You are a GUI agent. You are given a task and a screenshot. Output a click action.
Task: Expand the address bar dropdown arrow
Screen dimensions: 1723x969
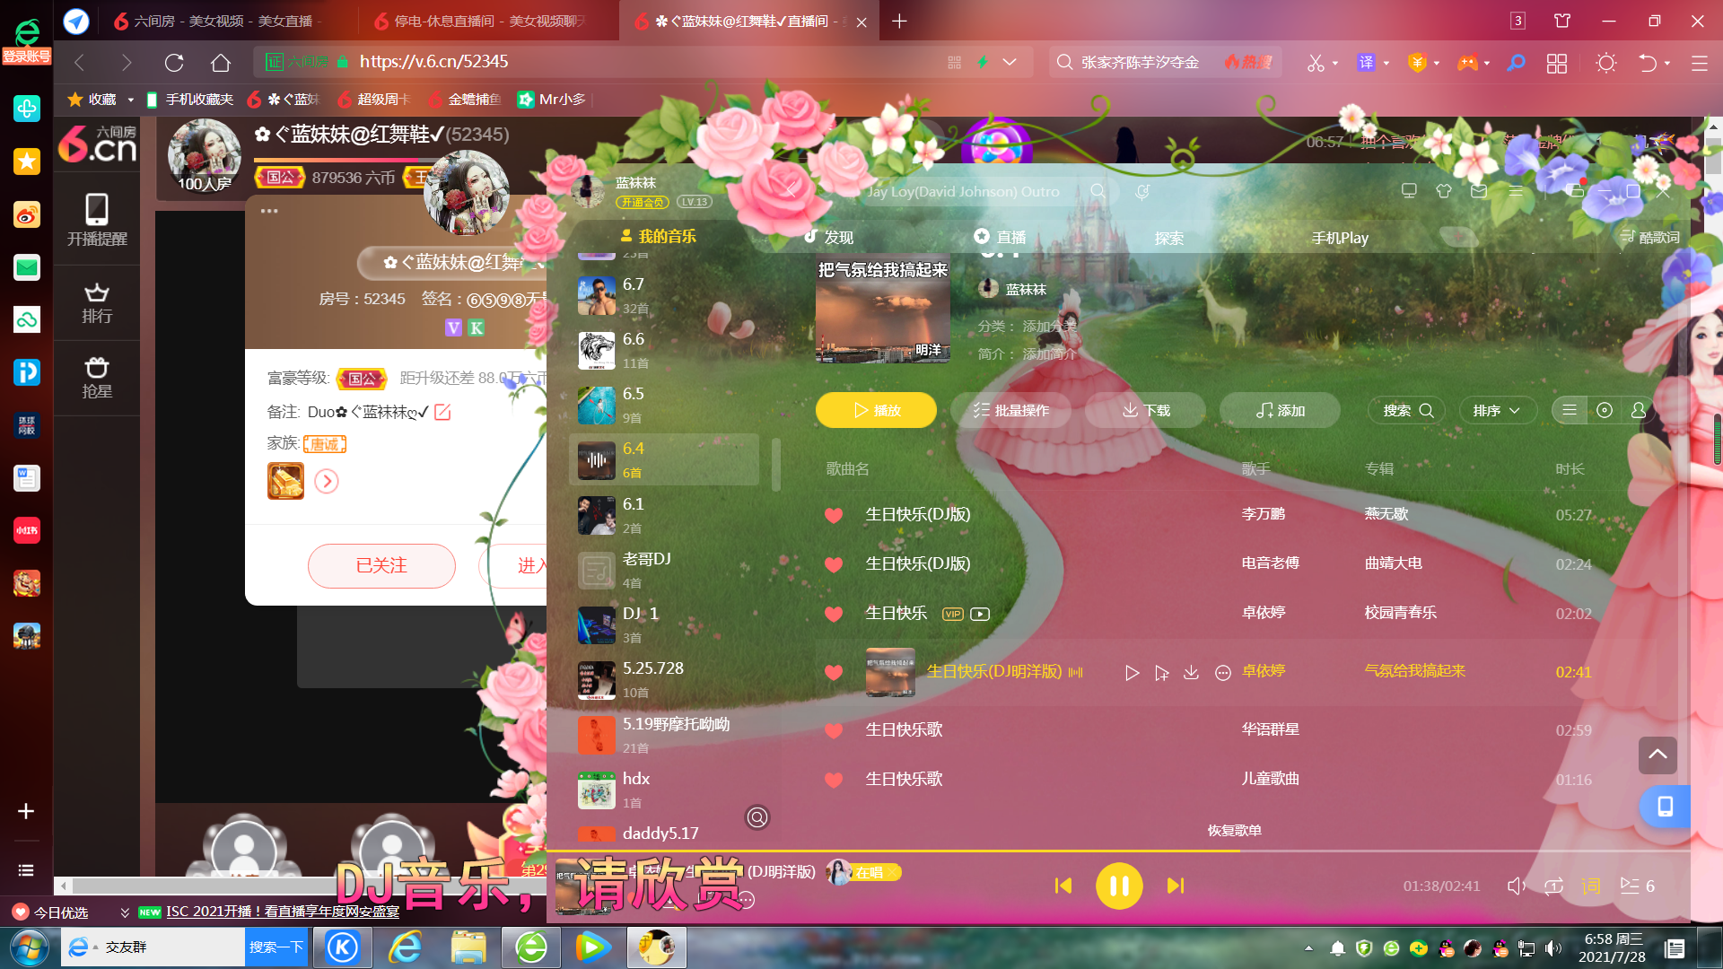[x=1010, y=62]
